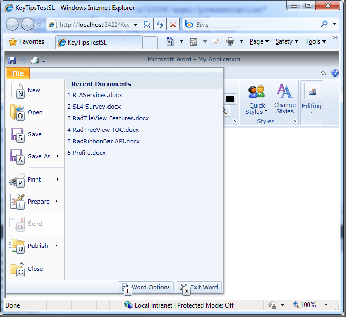346x317 pixels.
Task: Open quick access toolbar customize arrow
Action: tap(44, 62)
